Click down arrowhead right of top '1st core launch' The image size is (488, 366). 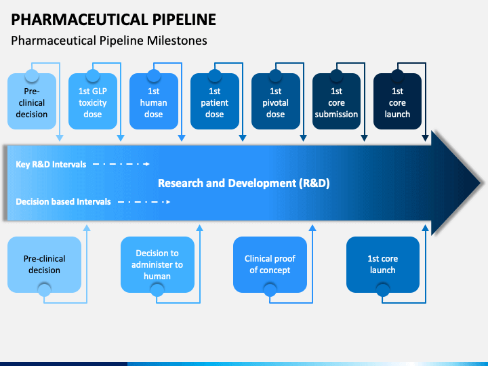click(426, 138)
